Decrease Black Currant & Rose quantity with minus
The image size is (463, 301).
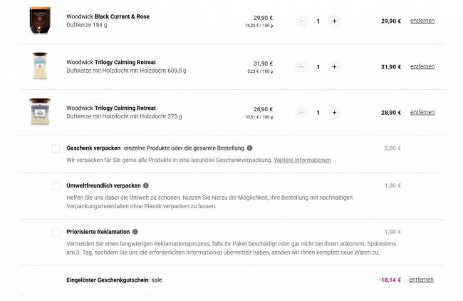(x=301, y=21)
